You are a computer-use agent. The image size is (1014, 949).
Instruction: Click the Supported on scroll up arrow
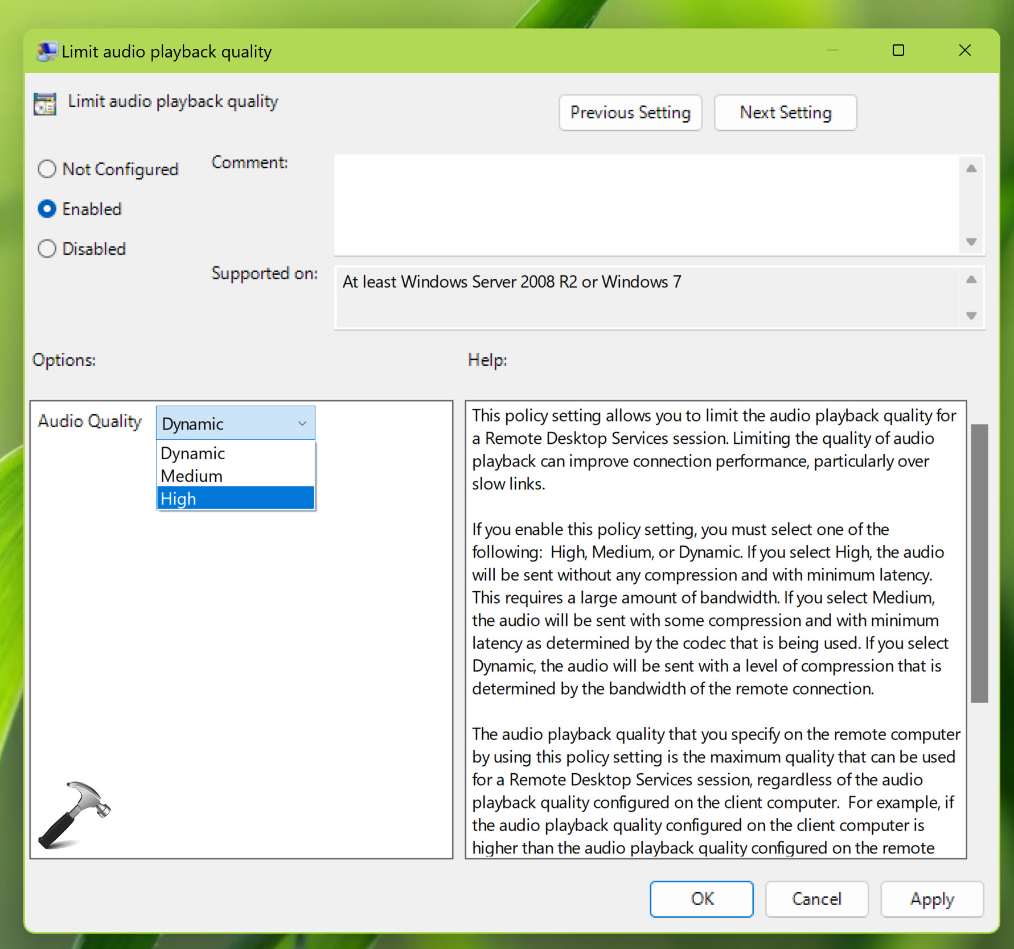[x=971, y=279]
